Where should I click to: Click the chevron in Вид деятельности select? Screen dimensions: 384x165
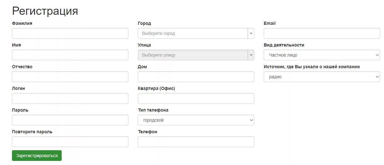377,55
